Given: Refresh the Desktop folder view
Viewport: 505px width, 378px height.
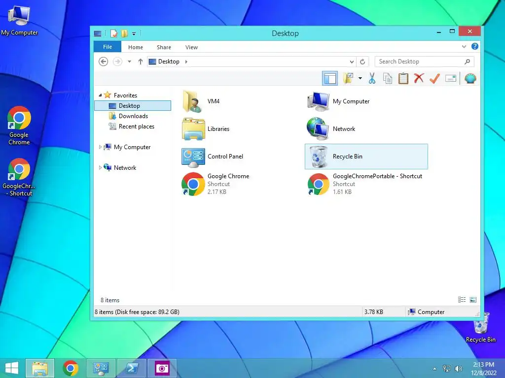Looking at the screenshot, I should pyautogui.click(x=362, y=62).
